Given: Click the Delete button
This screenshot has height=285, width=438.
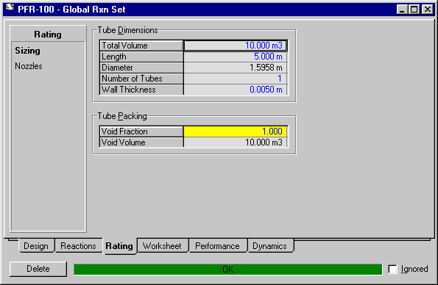Looking at the screenshot, I should point(38,269).
